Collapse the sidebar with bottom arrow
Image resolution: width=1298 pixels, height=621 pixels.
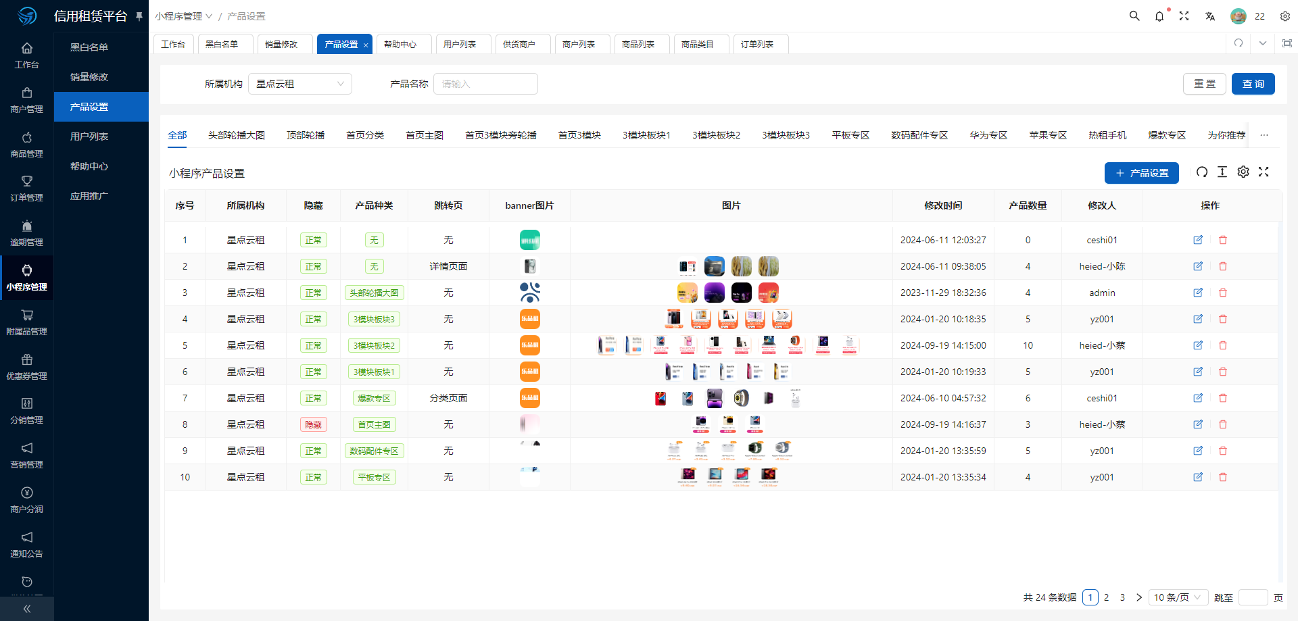[x=27, y=609]
